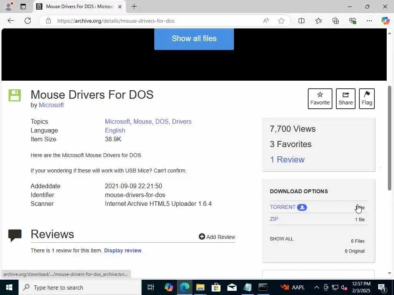Click the Favorite button
Viewport: 394px width, 295px height.
320,99
